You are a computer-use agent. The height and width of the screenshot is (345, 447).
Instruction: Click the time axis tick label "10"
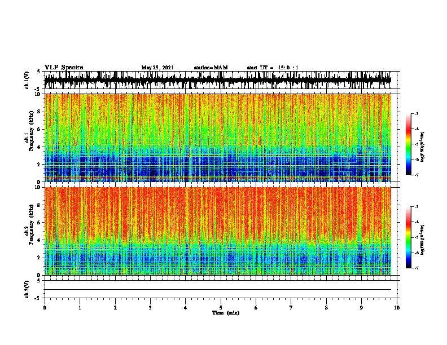(397, 308)
